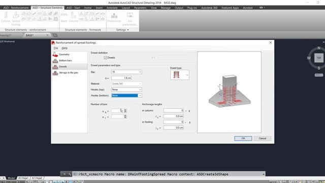Open the Help menu in dialog
Viewport: 325px width, 183px height.
[x=64, y=48]
